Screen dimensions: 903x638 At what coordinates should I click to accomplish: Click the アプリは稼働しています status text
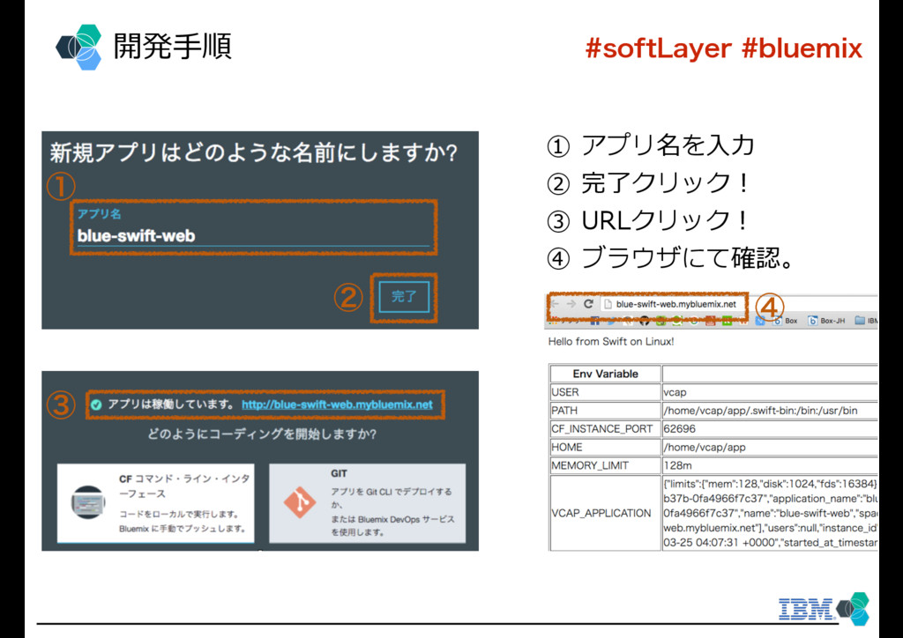(x=171, y=404)
